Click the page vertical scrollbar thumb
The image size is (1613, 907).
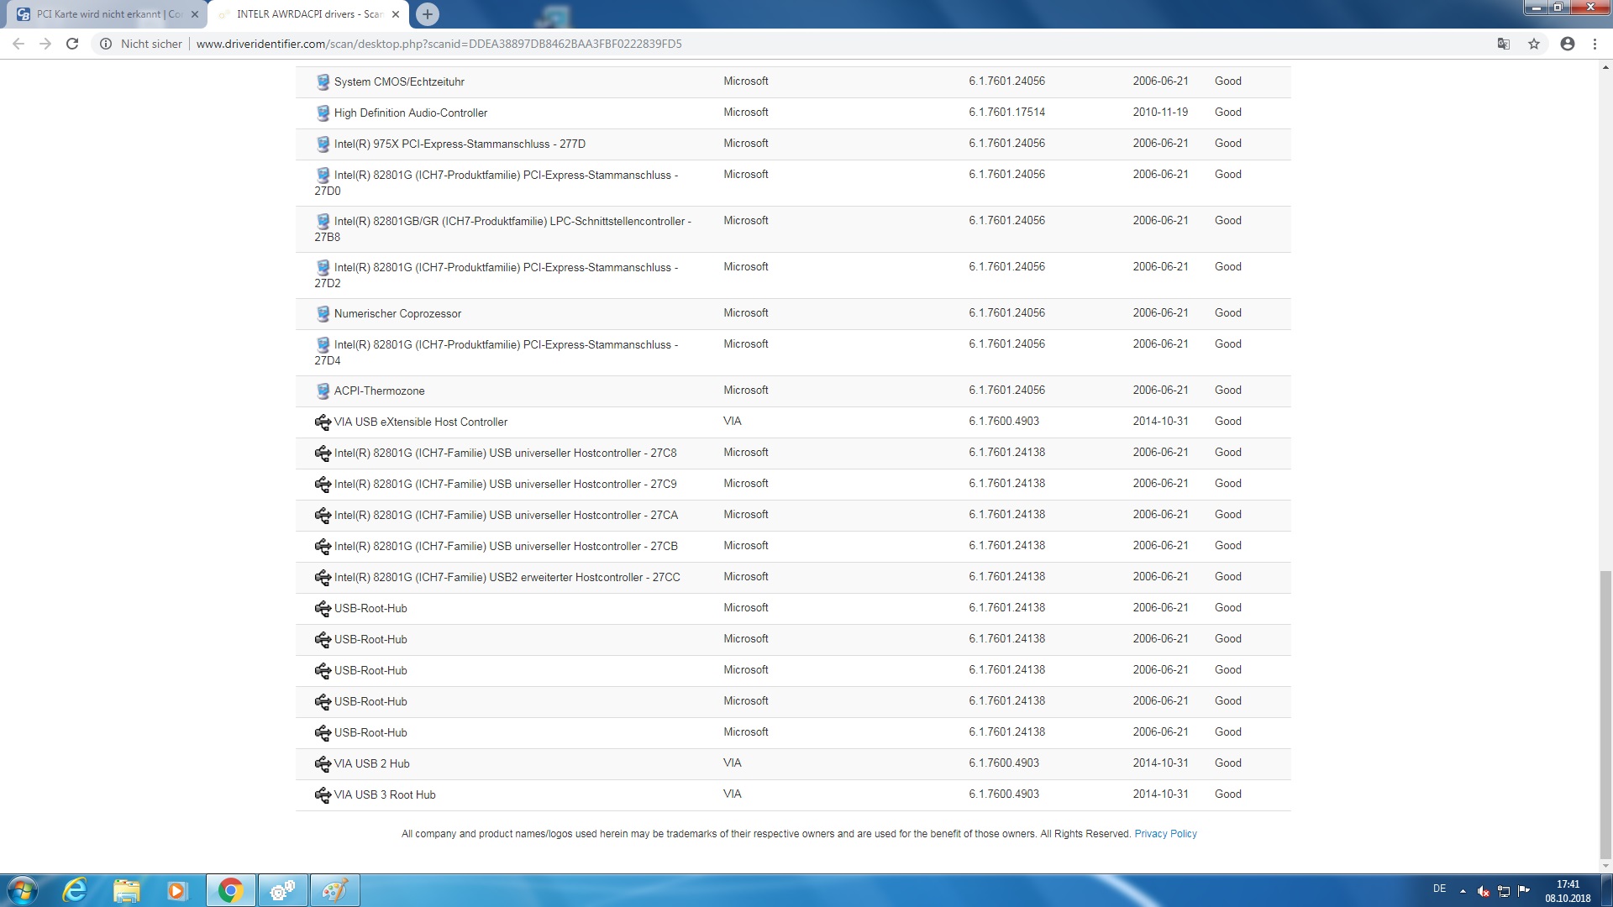1605,714
